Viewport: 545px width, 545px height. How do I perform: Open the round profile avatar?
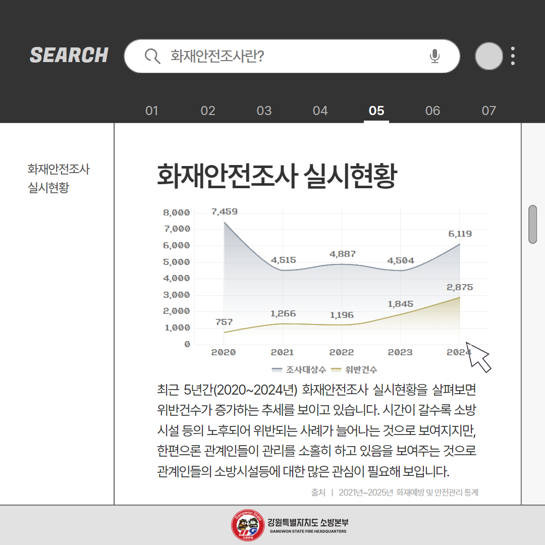tap(488, 56)
